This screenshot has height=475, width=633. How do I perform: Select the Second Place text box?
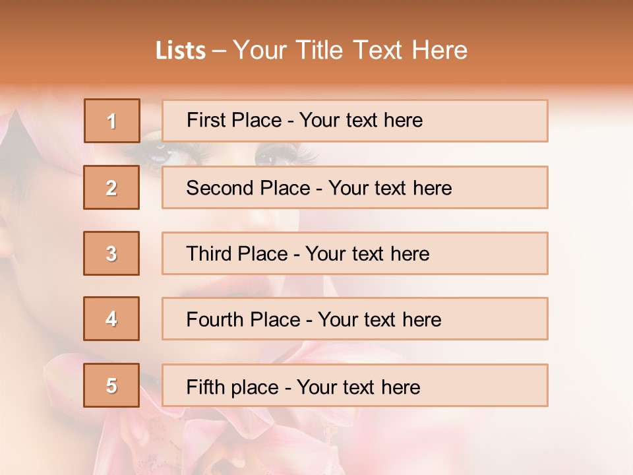tap(355, 187)
